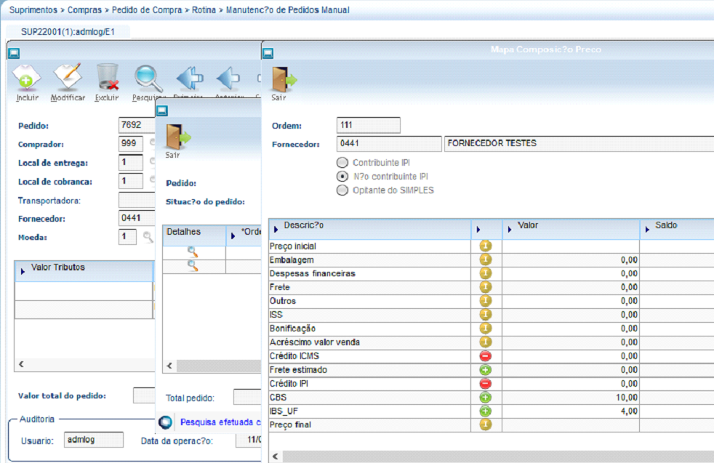Click Compras in the breadcrumb

pyautogui.click(x=84, y=10)
